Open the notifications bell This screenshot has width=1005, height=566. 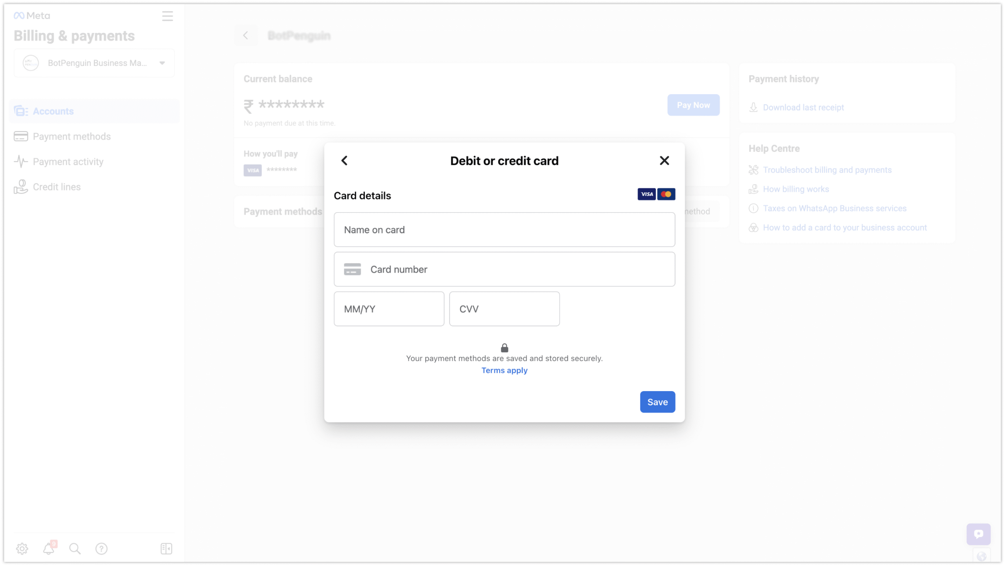49,548
